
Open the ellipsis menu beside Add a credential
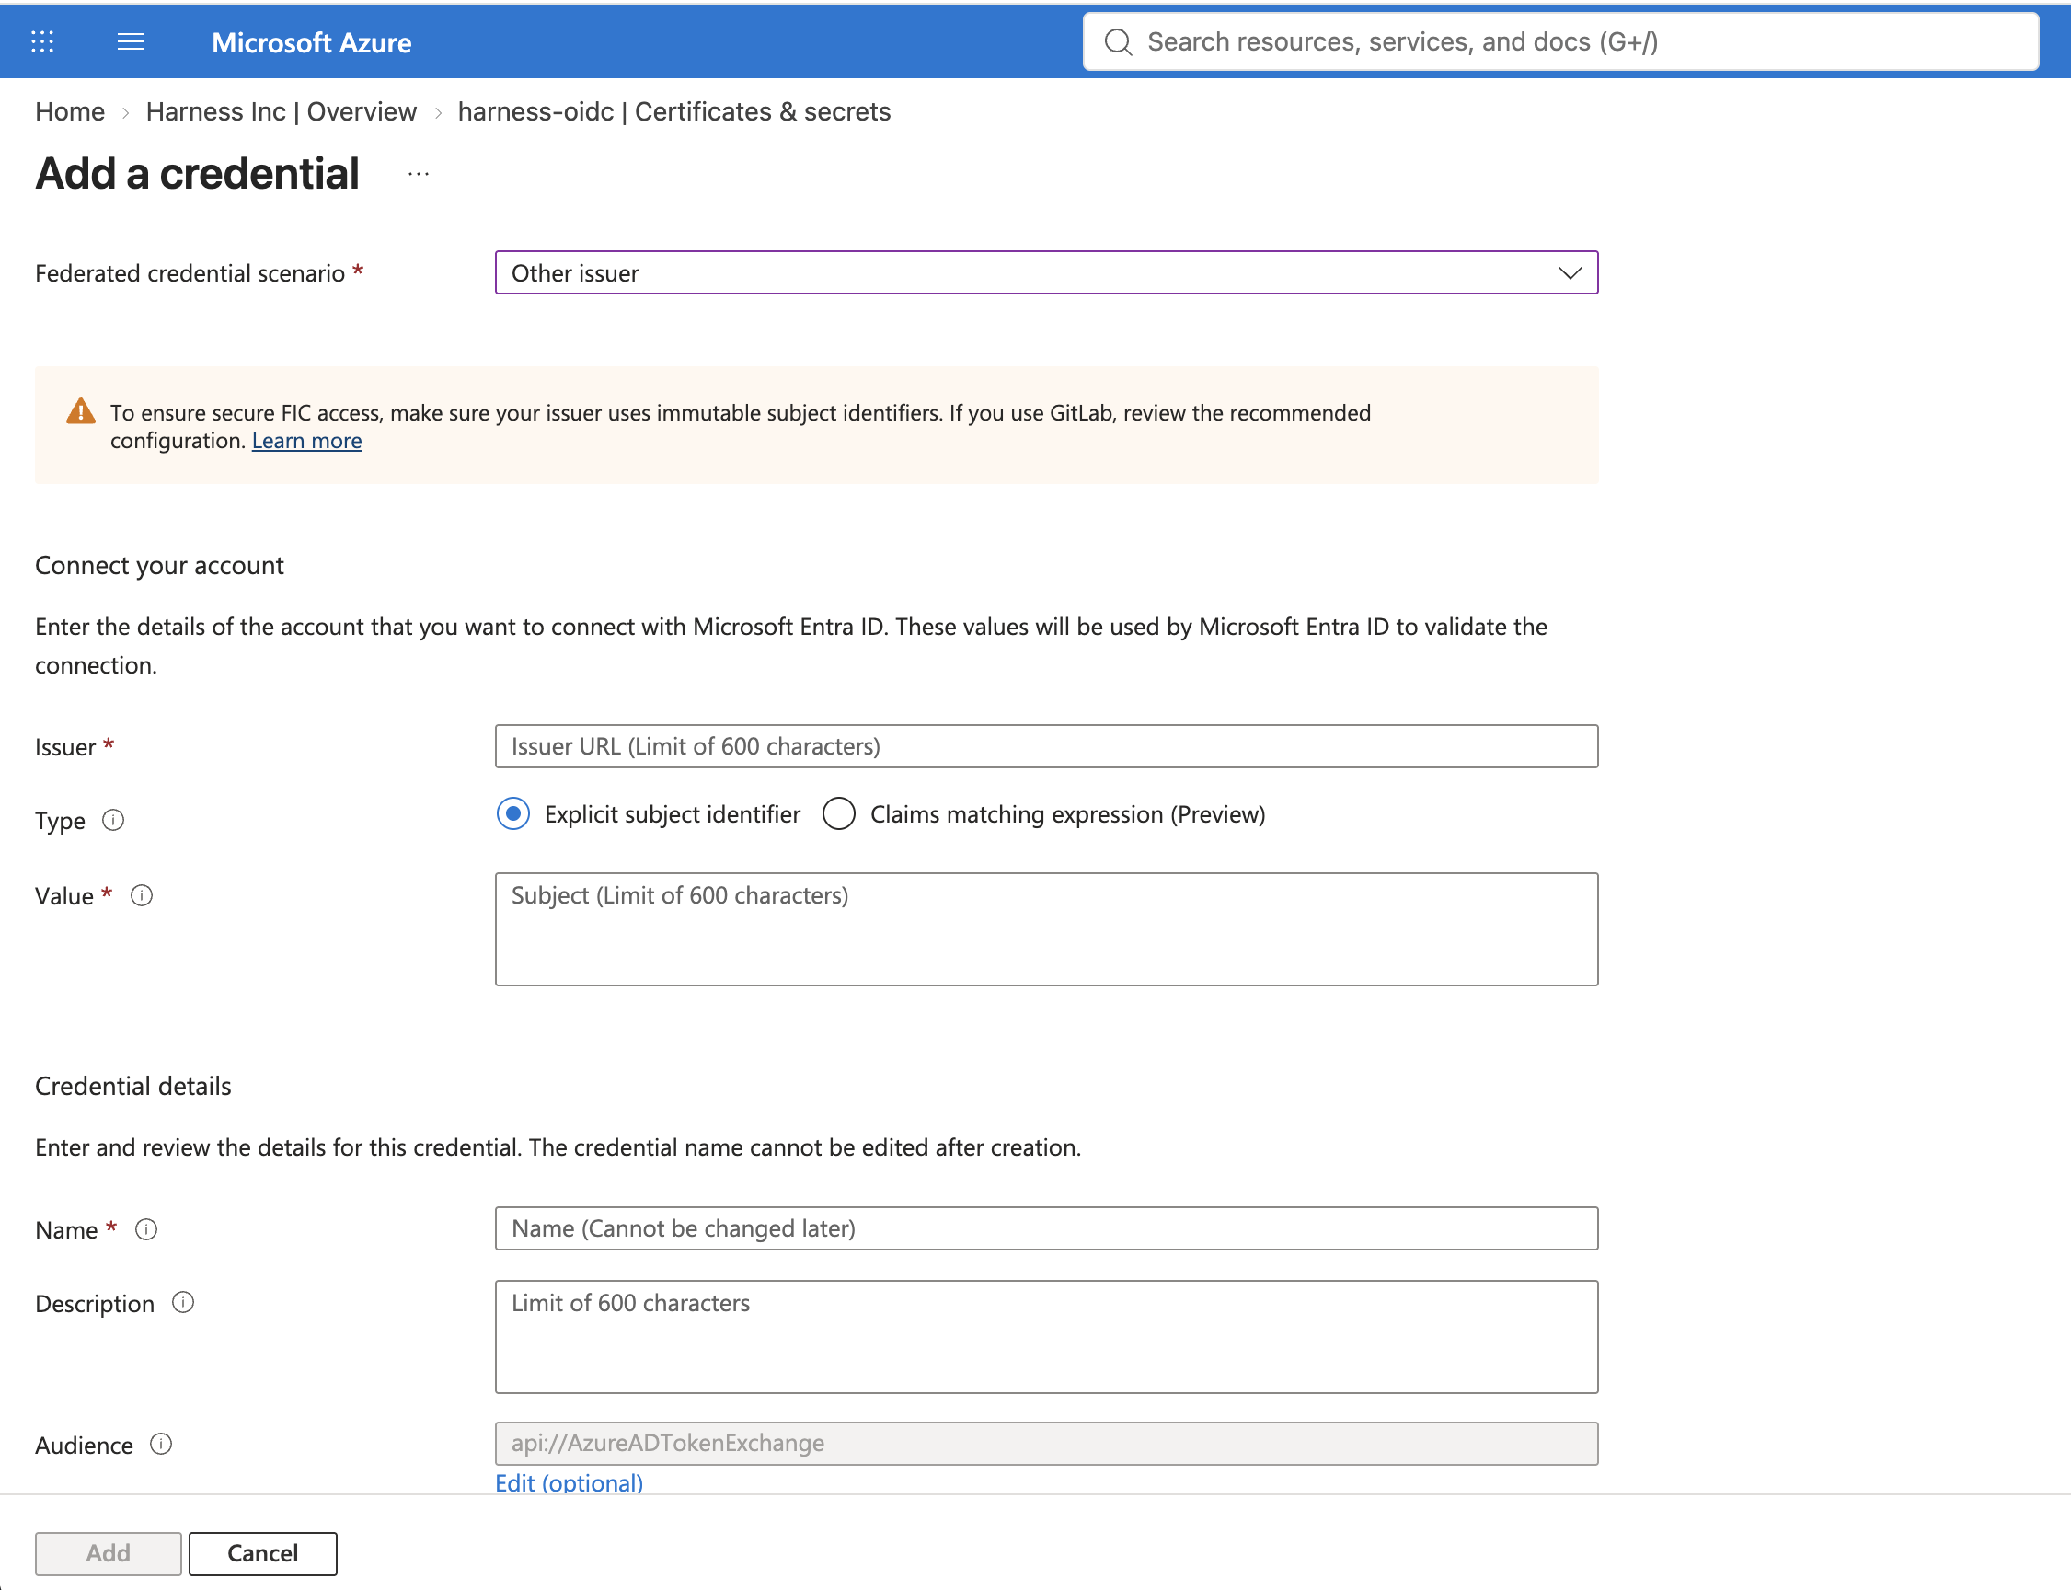[x=419, y=174]
